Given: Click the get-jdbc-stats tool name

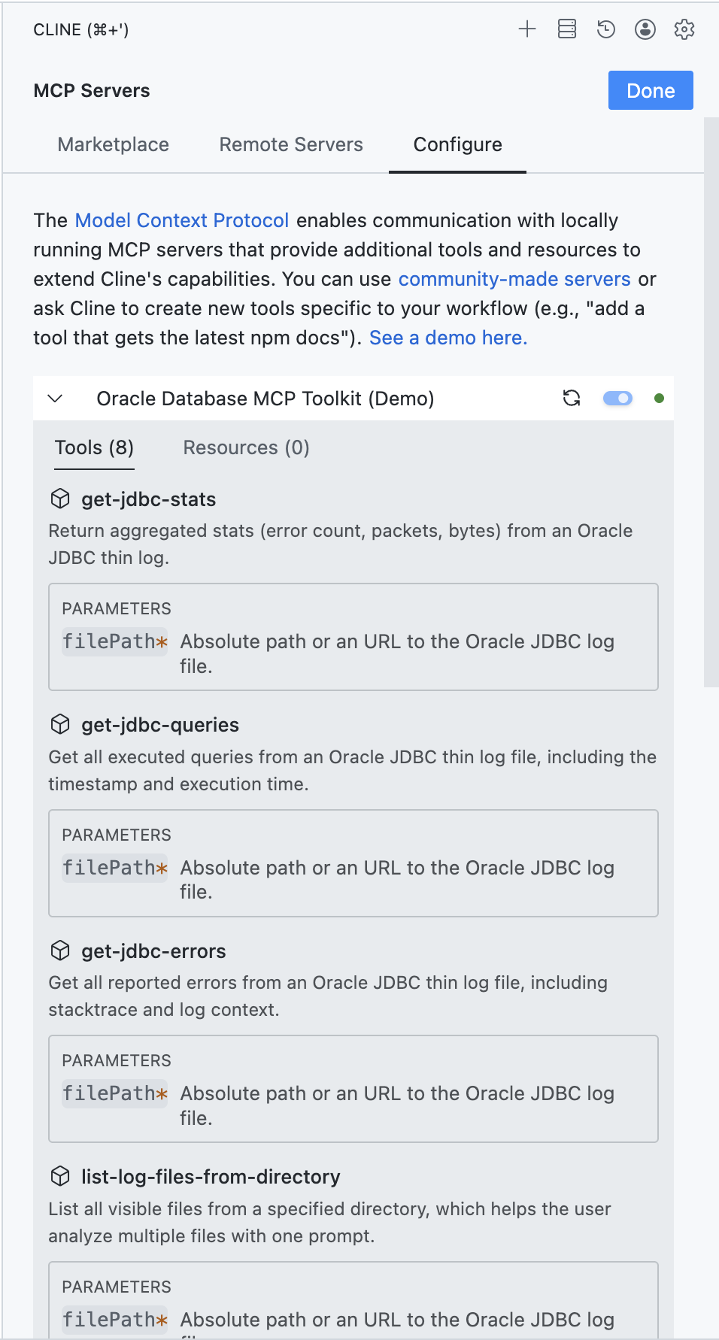Looking at the screenshot, I should pos(149,499).
